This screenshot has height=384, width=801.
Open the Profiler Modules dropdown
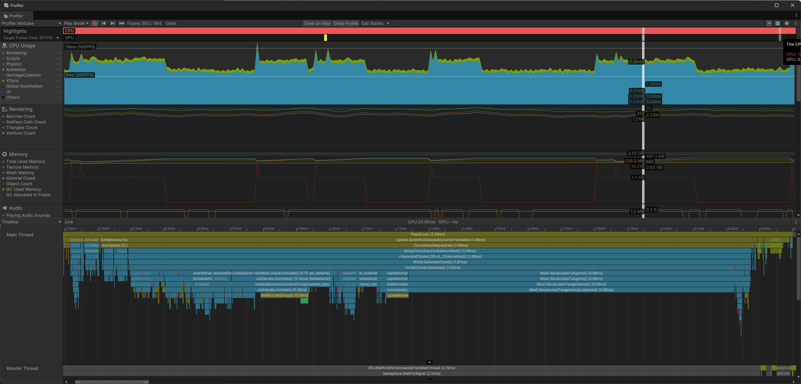(x=31, y=23)
